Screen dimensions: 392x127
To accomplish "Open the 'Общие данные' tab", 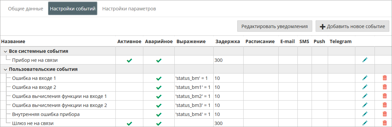I will (x=26, y=9).
